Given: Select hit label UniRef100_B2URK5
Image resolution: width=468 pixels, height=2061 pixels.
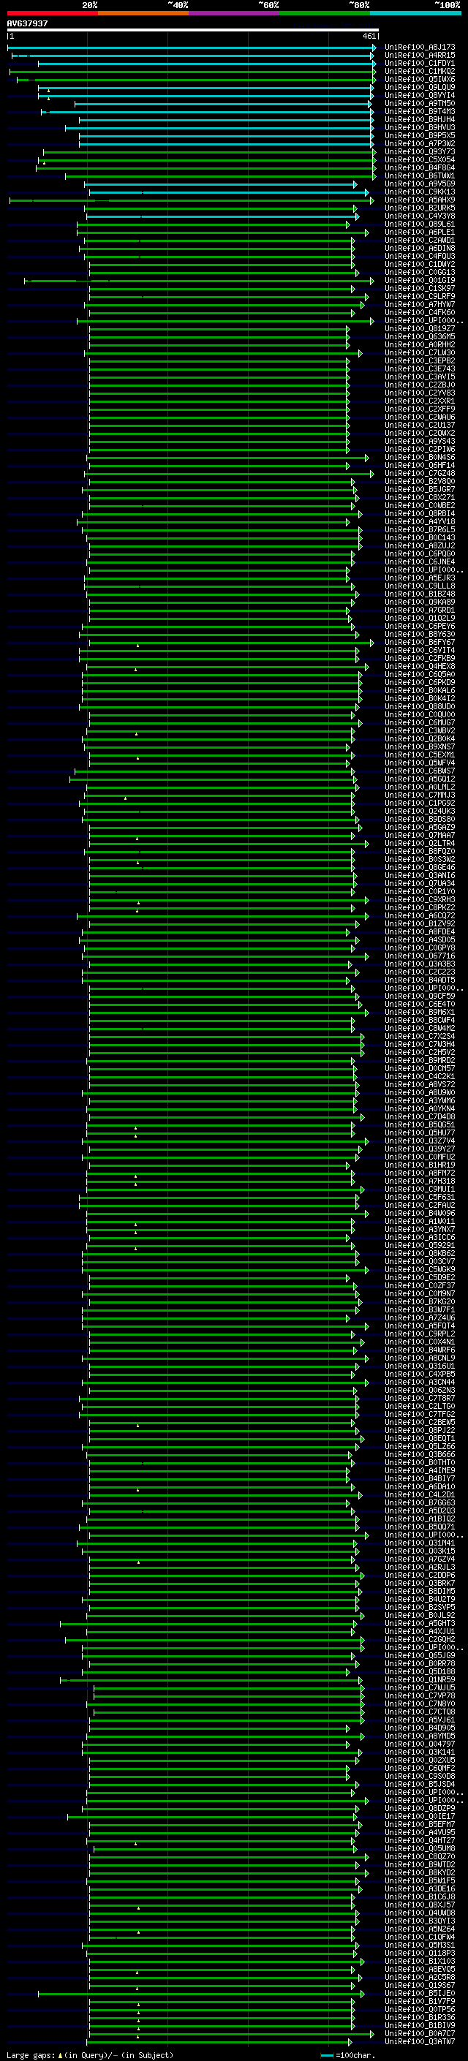Looking at the screenshot, I should [420, 208].
